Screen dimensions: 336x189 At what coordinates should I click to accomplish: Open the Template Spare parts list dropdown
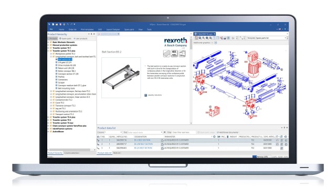coord(266,38)
